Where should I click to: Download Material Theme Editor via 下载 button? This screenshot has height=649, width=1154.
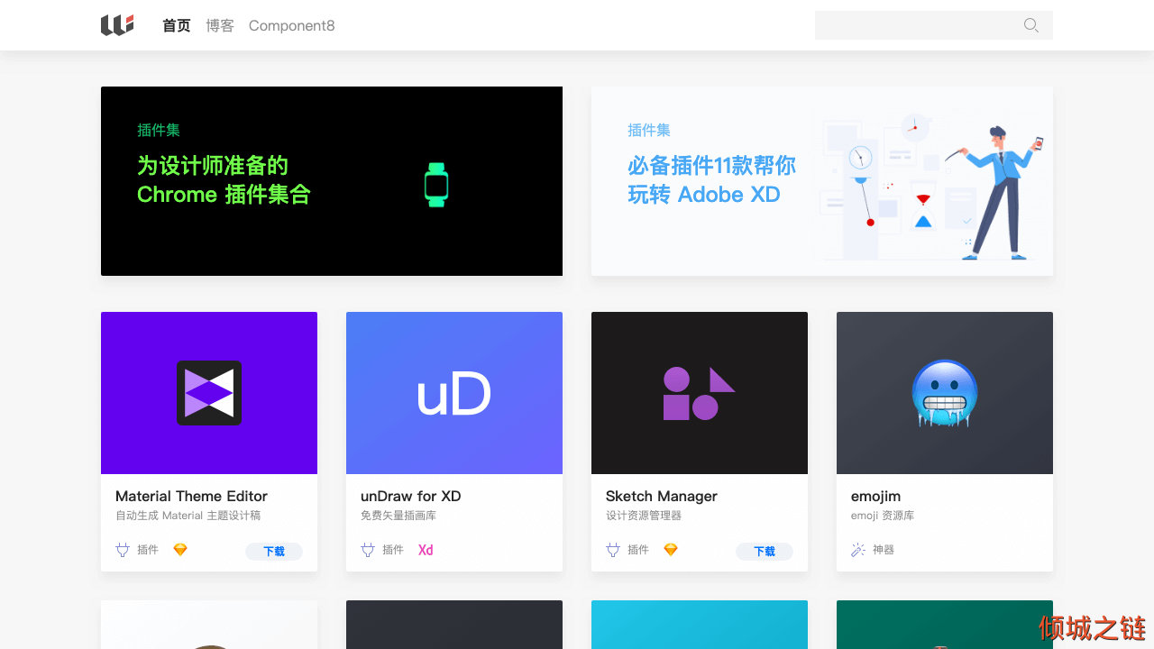(x=274, y=551)
